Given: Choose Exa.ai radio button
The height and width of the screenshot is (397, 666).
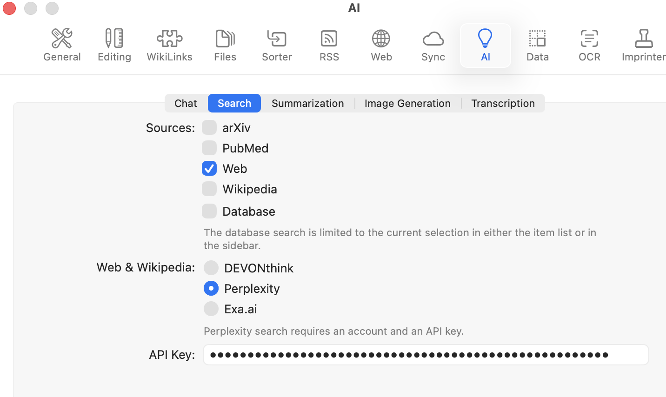Looking at the screenshot, I should click(x=211, y=309).
